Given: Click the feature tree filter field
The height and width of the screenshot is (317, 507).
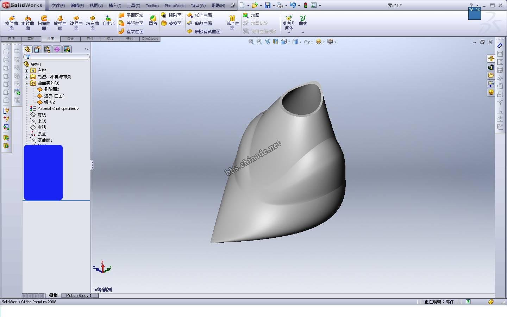Looking at the screenshot, I should (x=56, y=57).
